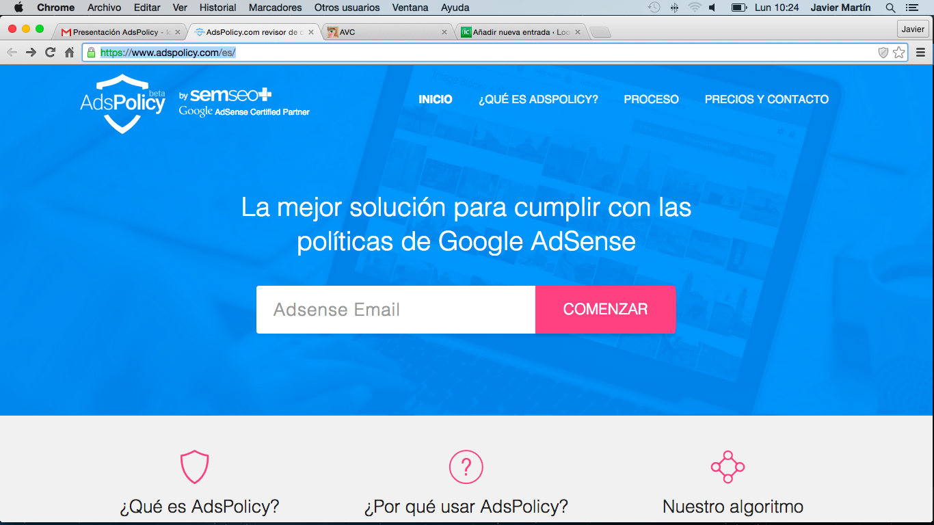This screenshot has height=525, width=934.
Task: Click the Apple menu icon
Action: [18, 8]
